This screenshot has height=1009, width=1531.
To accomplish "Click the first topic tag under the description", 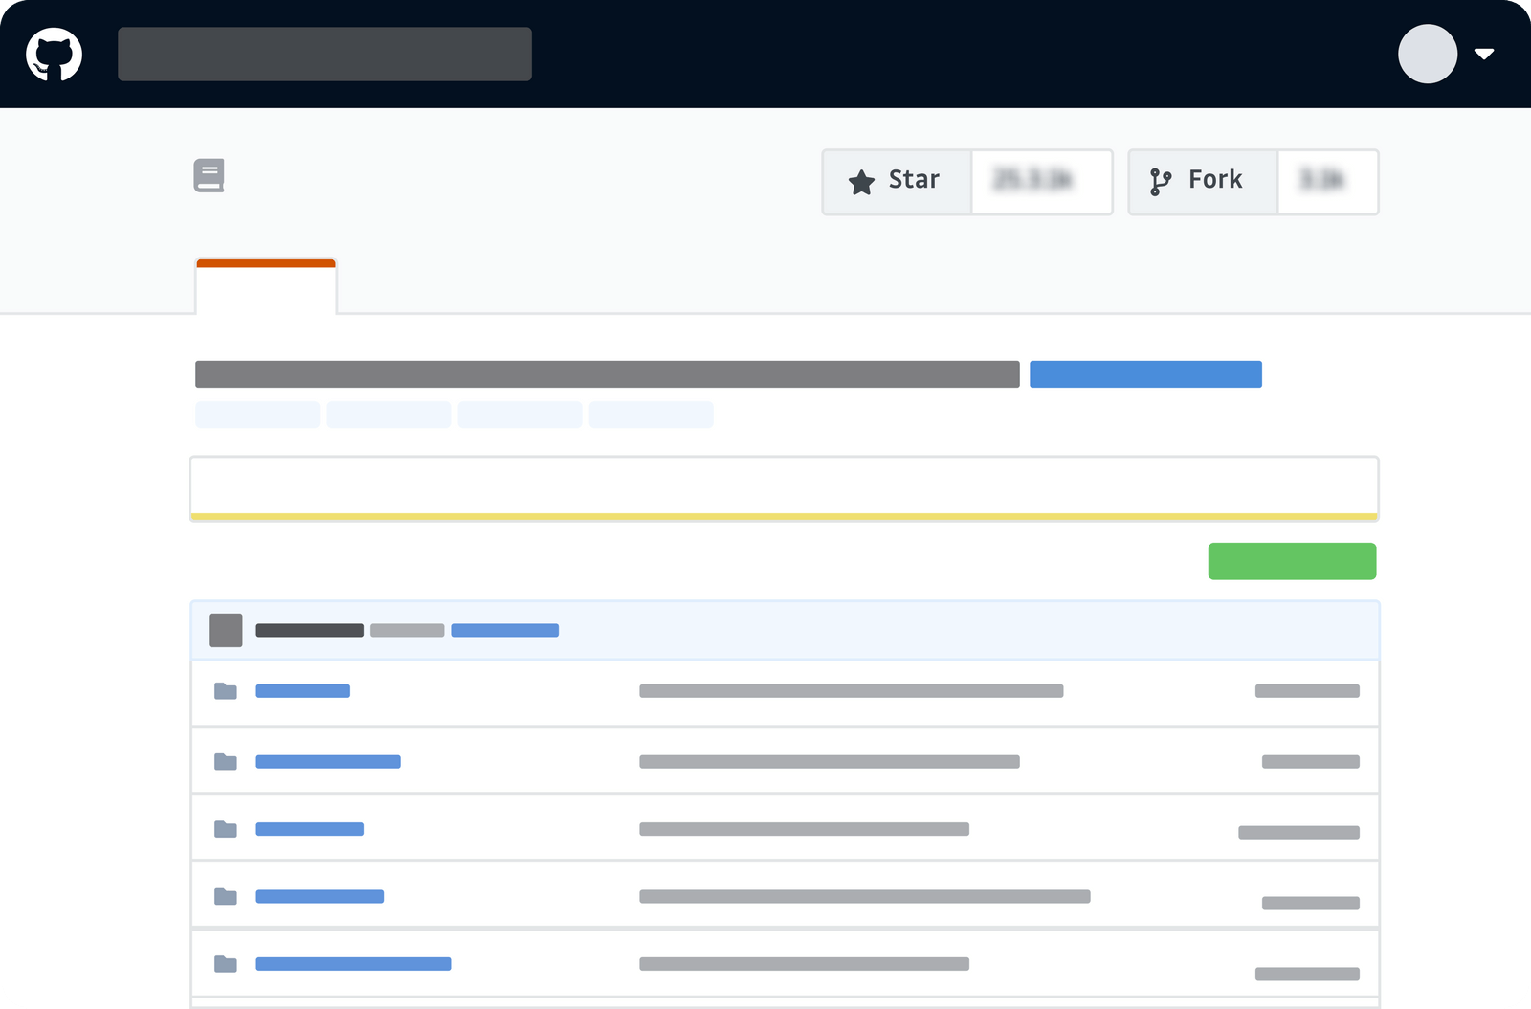I will pos(256,414).
